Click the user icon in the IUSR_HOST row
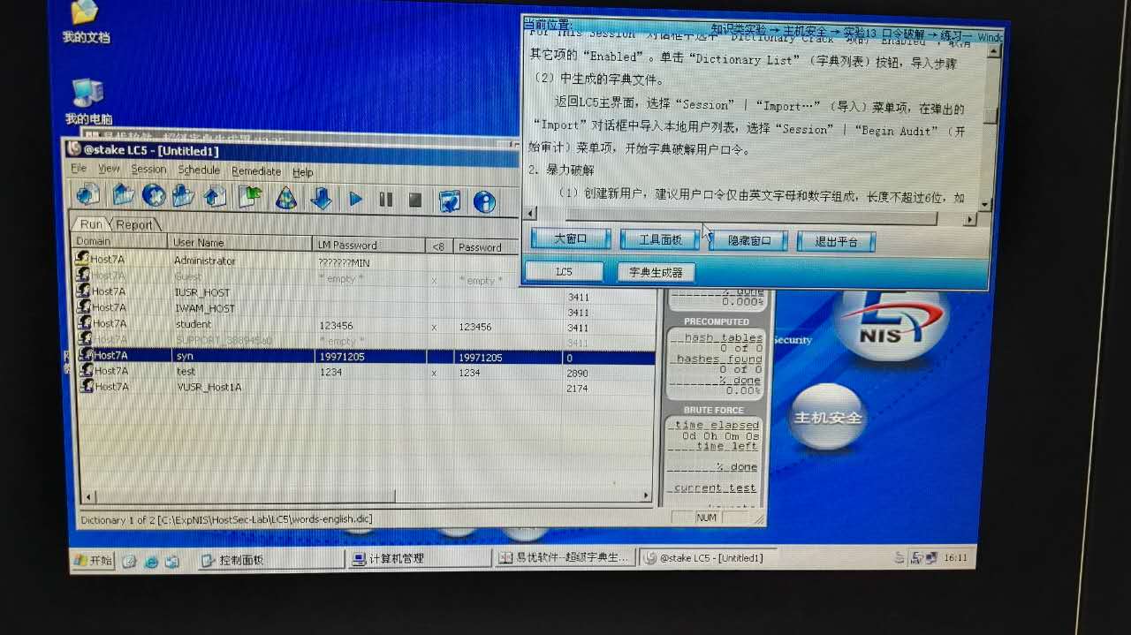The image size is (1131, 635). coord(84,291)
